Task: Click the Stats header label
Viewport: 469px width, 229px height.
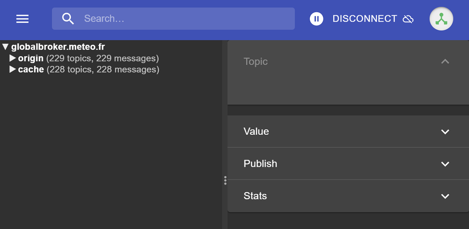Action: pyautogui.click(x=255, y=196)
